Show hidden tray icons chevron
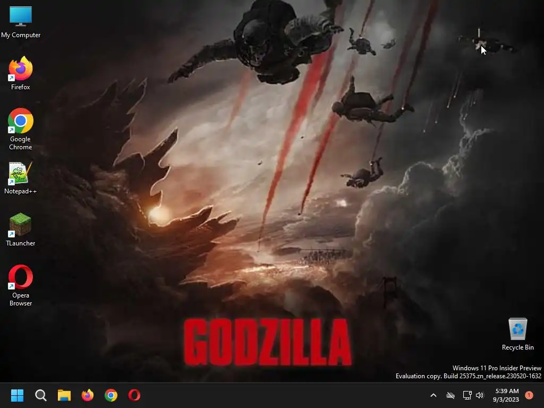Viewport: 544px width, 408px height. pos(433,395)
